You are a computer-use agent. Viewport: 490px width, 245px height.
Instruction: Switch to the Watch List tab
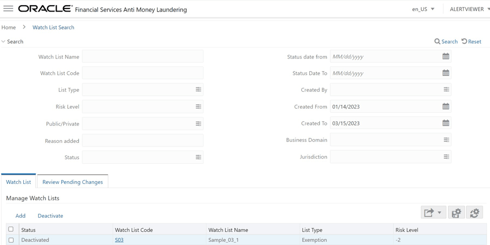click(x=19, y=182)
